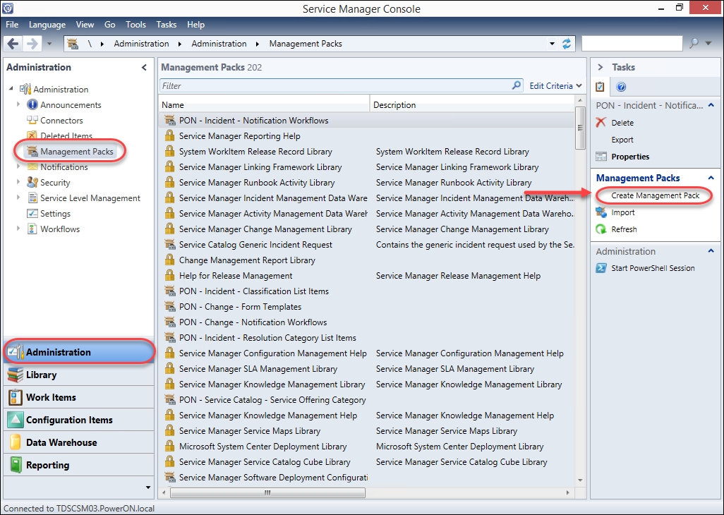Select the 'PON - Change - Form Templates' row
The width and height of the screenshot is (724, 515).
click(367, 306)
